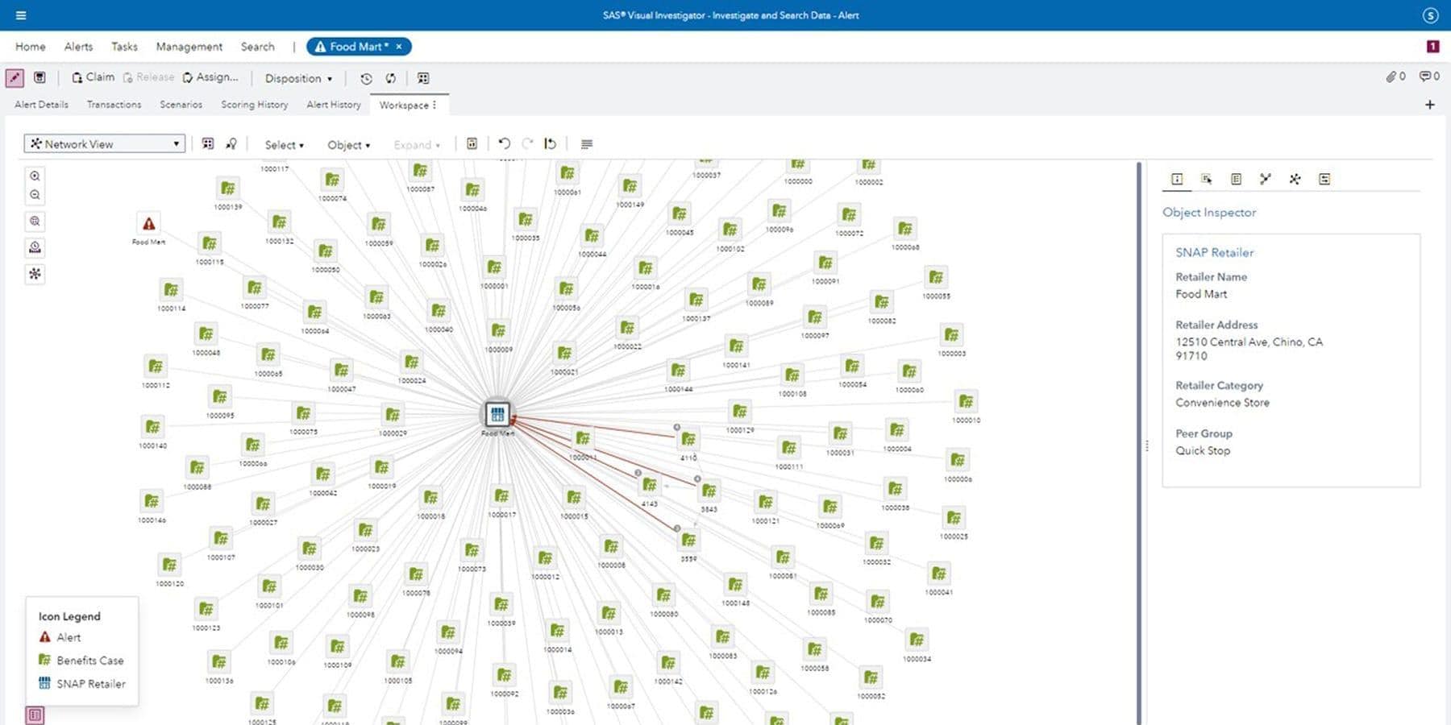Click layout icon beside Network View

click(208, 144)
